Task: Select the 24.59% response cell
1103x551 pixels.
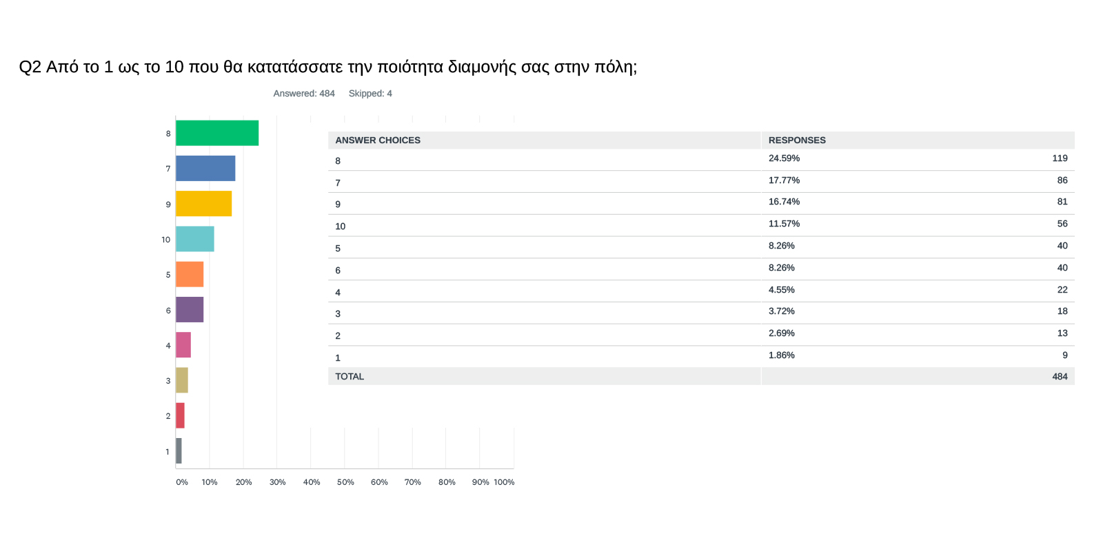Action: (784, 158)
